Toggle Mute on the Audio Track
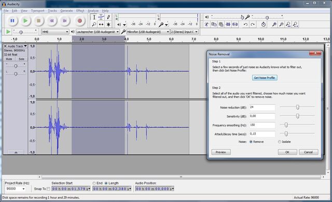Image resolution: width=332 pixels, height=202 pixels. [9, 59]
